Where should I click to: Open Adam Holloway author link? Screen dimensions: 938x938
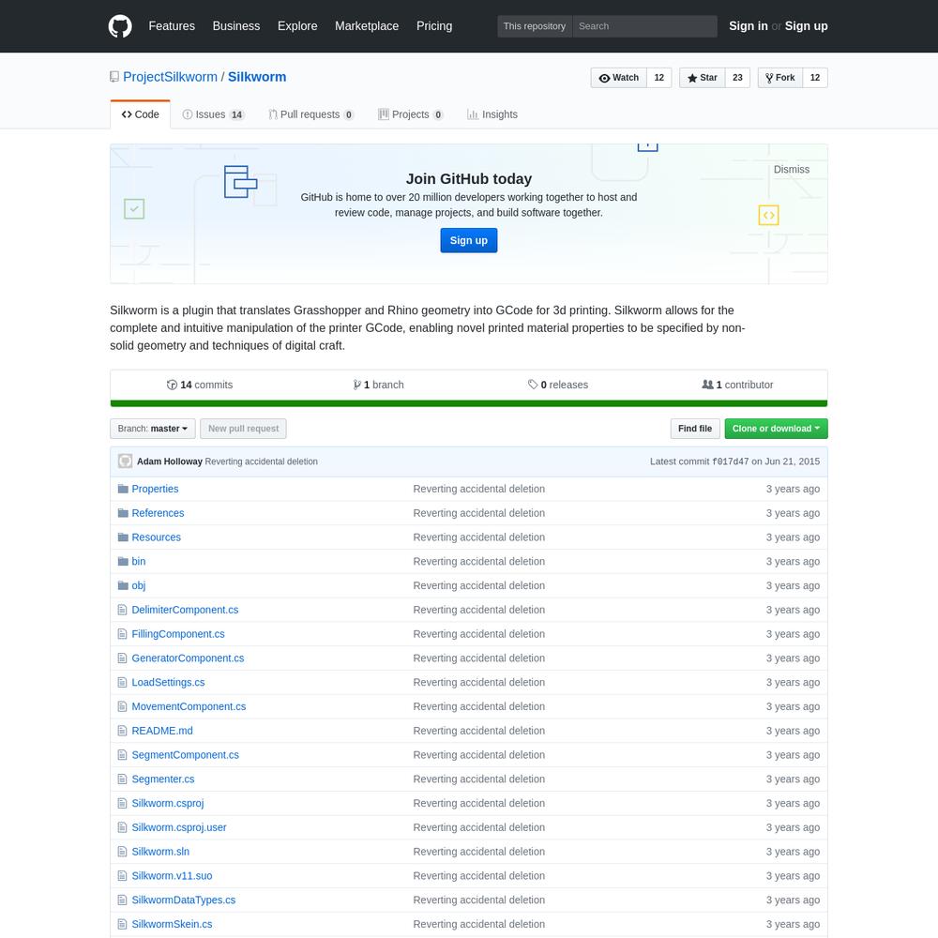coord(169,461)
